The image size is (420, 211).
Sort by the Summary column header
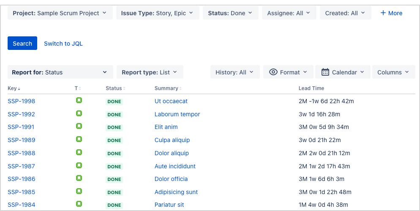168,88
